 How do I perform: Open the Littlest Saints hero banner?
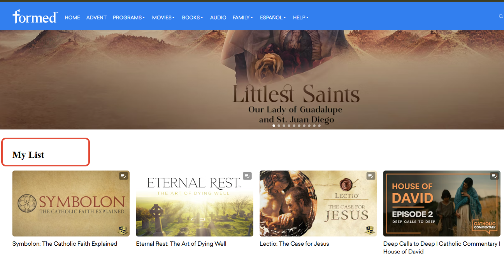(x=252, y=80)
